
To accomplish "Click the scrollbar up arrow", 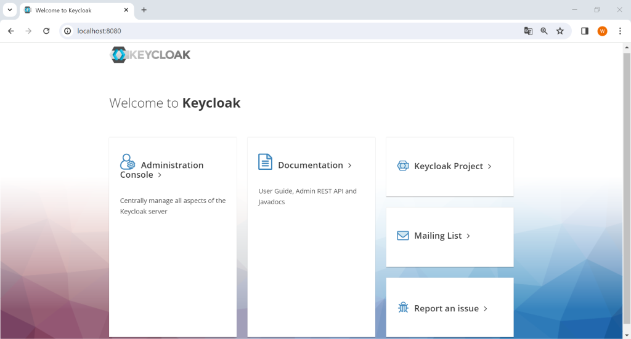I will [627, 47].
